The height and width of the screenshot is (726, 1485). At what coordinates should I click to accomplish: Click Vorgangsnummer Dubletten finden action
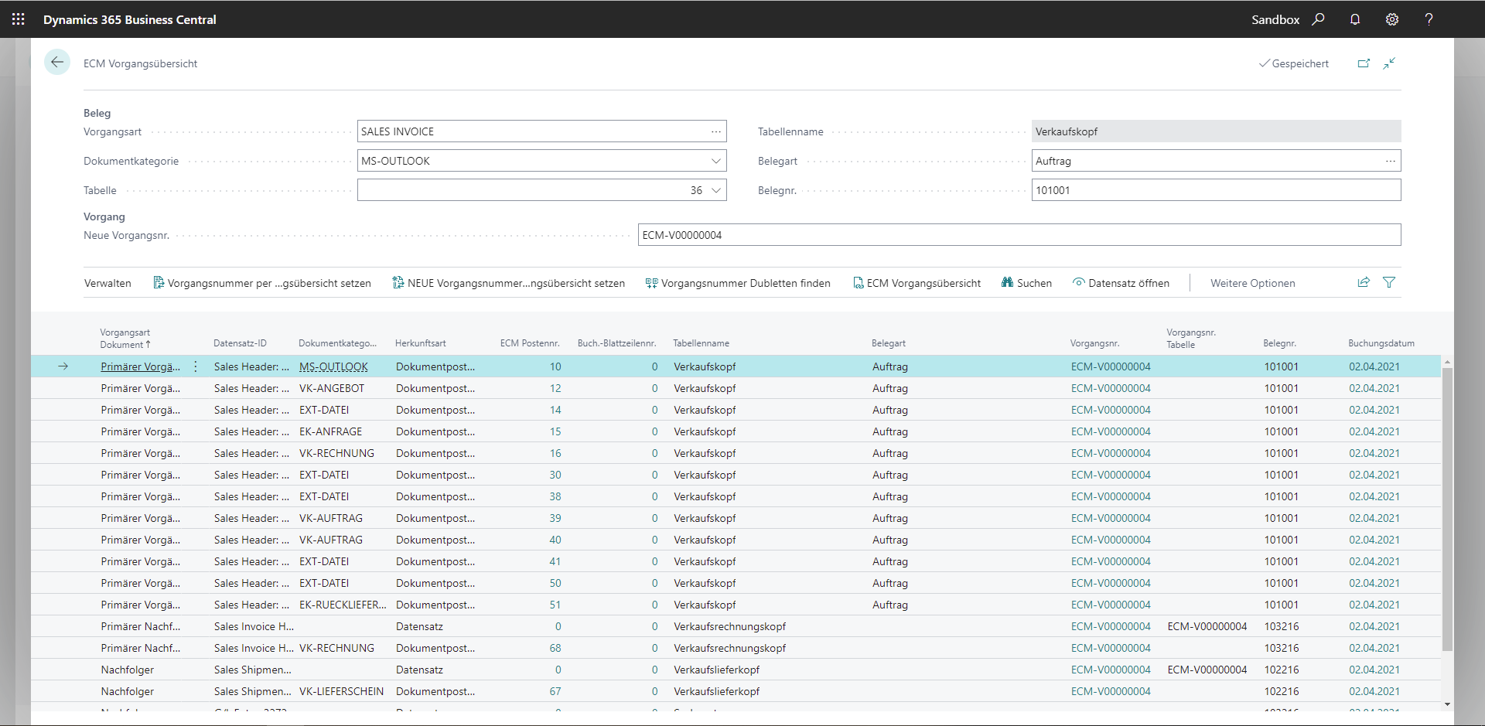(x=738, y=283)
